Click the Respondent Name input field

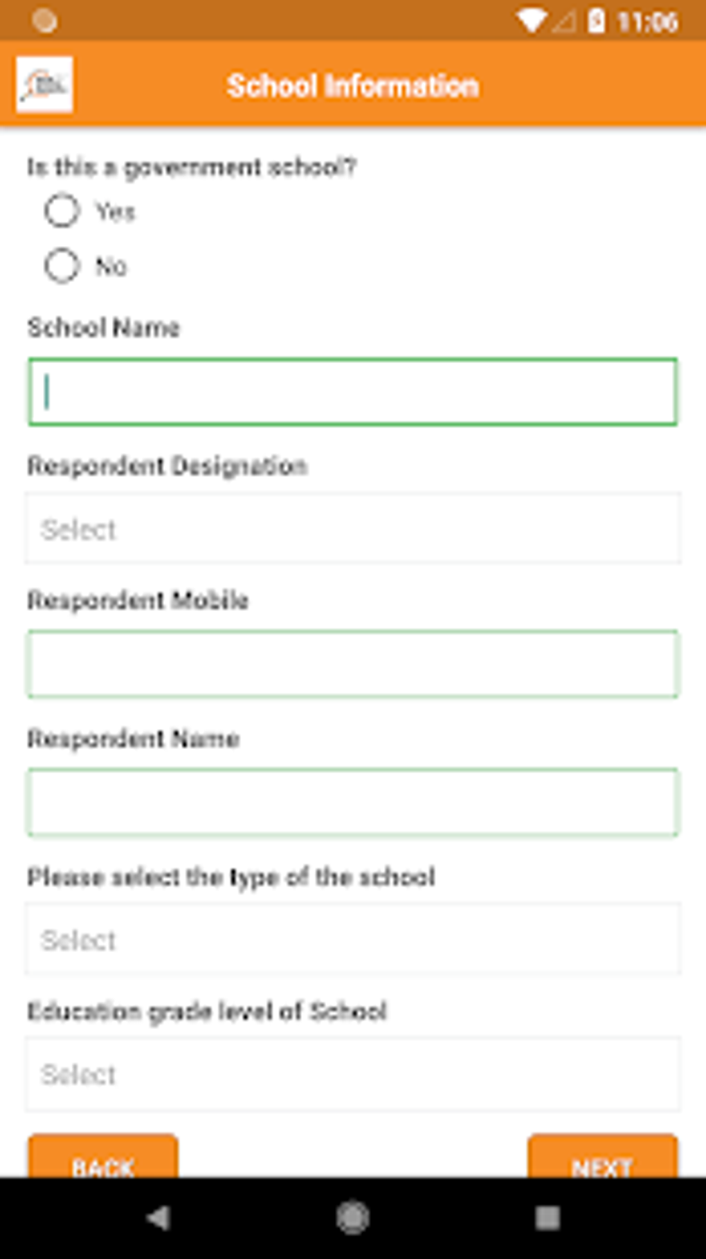tap(353, 802)
